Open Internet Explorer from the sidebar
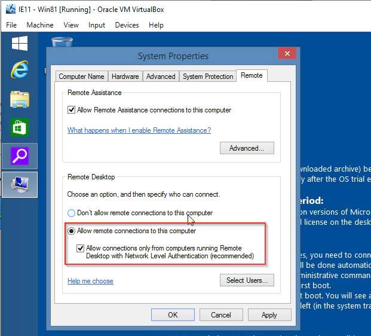 (x=20, y=71)
